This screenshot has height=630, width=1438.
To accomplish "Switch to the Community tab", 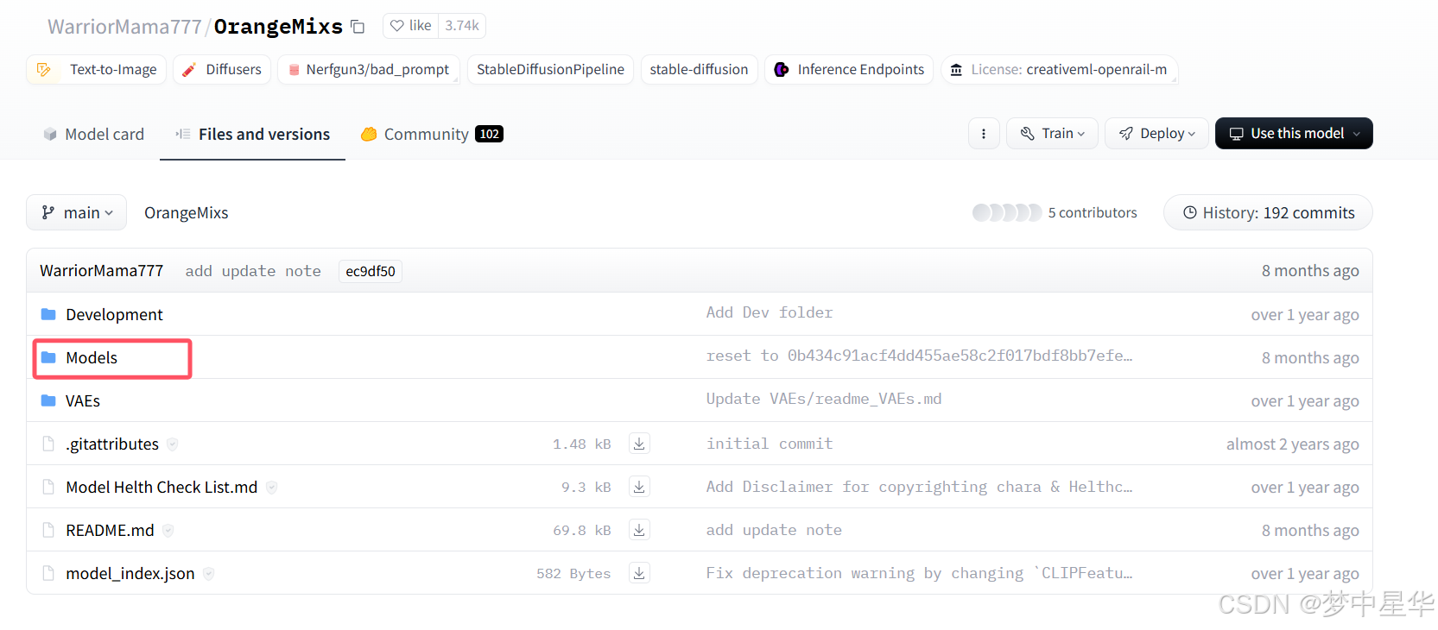I will point(432,134).
